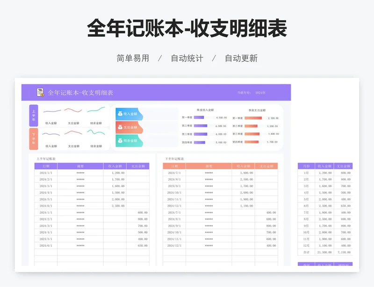Click the large heading 全年记账本-收支明细表

pyautogui.click(x=187, y=28)
